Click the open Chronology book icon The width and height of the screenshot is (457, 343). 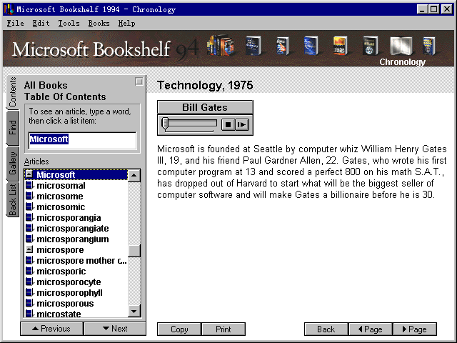tap(401, 46)
